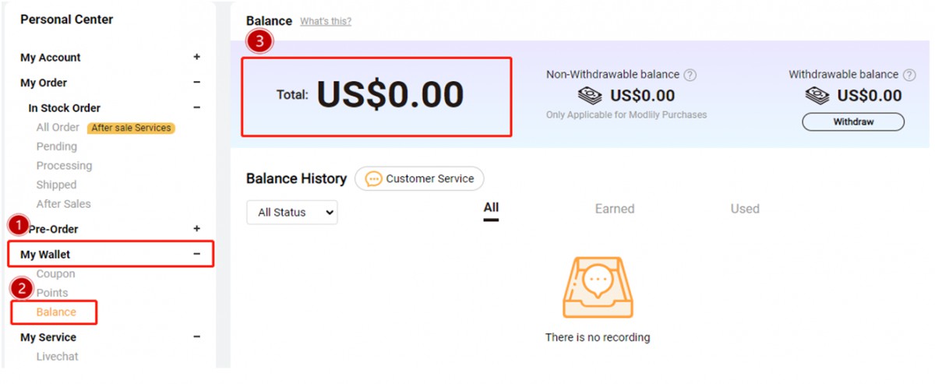Screen dimensions: 935x384
Task: Click the empty inbox tray icon
Action: click(x=597, y=287)
